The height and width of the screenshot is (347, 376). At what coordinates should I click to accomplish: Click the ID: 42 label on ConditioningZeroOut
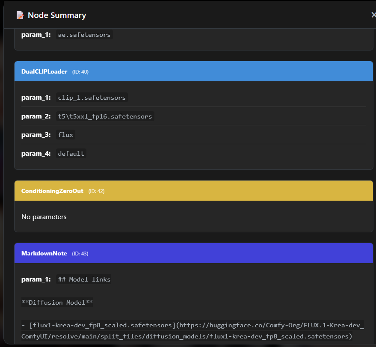[97, 191]
